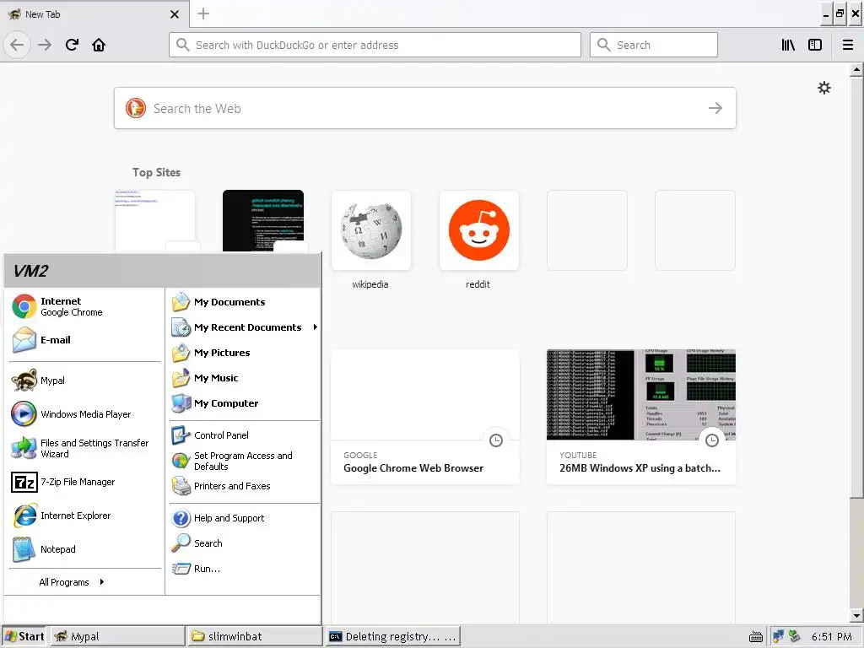Click the Top Sites heading
Image resolution: width=864 pixels, height=648 pixels.
(x=156, y=172)
